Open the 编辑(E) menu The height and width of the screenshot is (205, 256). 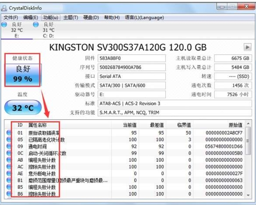(x=30, y=17)
